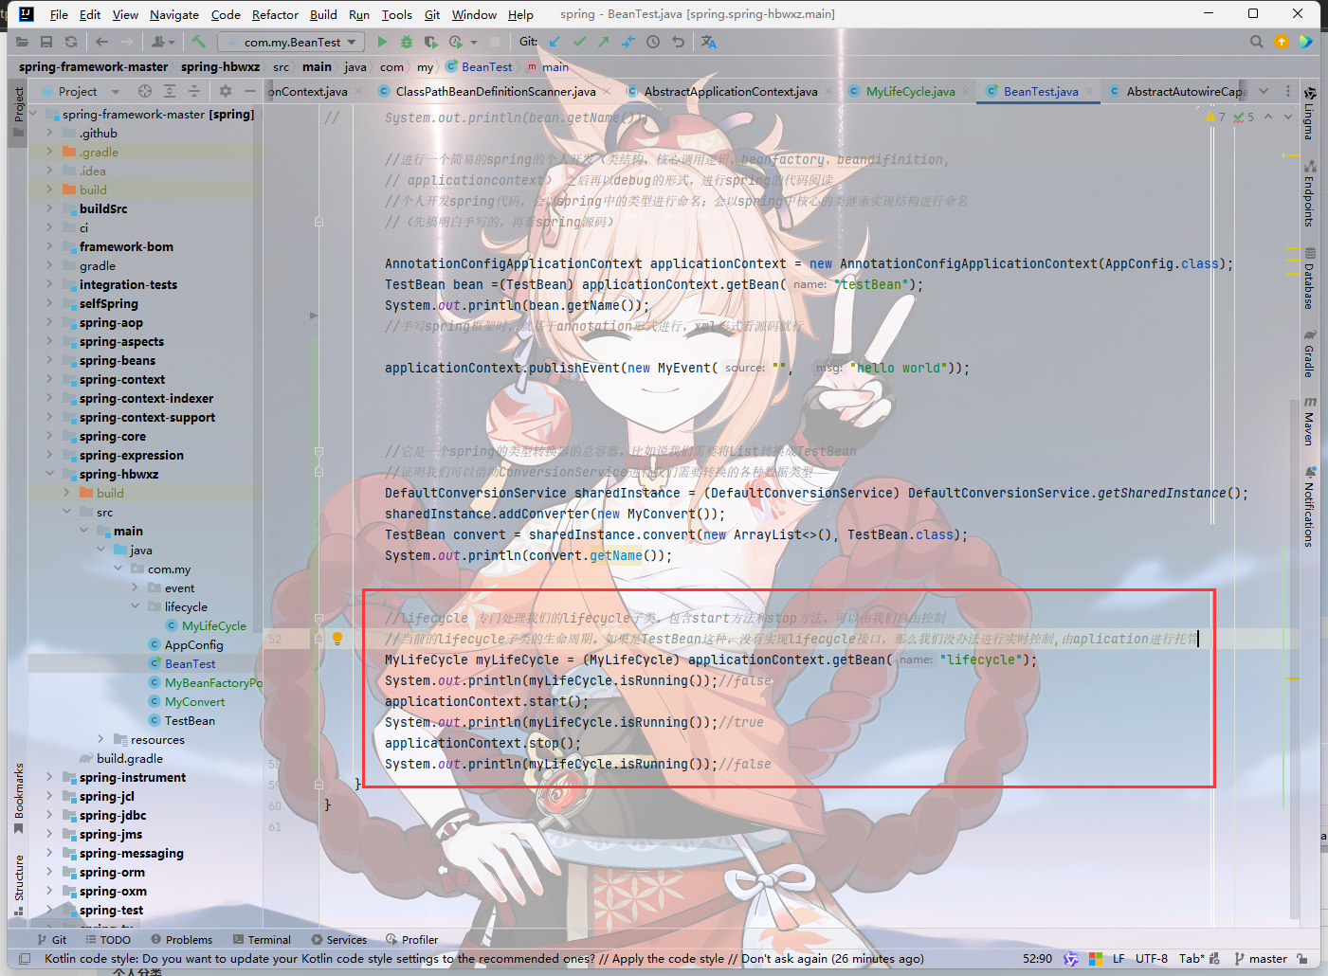Screen dimensions: 1328x976
Task: Build project with the hammer icon
Action: pyautogui.click(x=198, y=42)
